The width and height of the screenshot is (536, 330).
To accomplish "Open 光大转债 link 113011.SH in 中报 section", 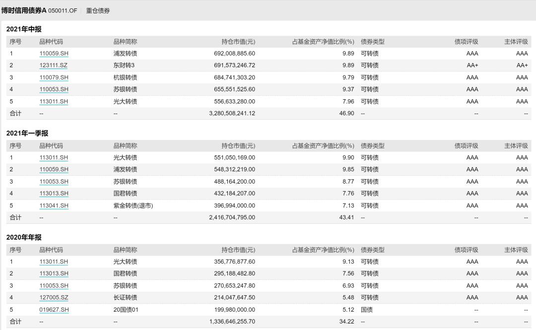I will click(x=53, y=101).
